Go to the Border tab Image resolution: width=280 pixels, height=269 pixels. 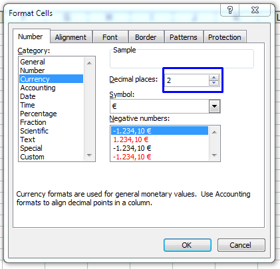click(x=146, y=37)
